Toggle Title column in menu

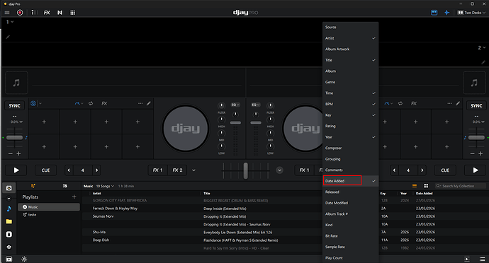tap(351, 60)
